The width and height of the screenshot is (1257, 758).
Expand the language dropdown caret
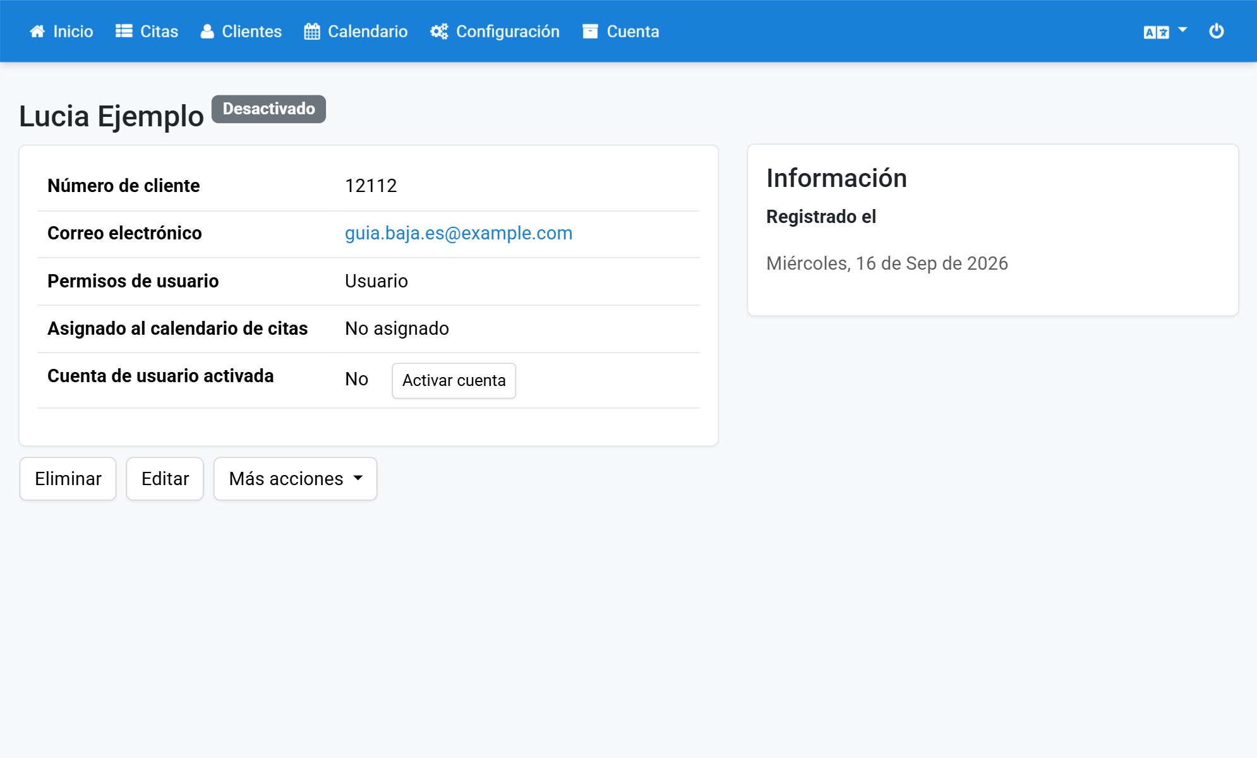[1182, 30]
